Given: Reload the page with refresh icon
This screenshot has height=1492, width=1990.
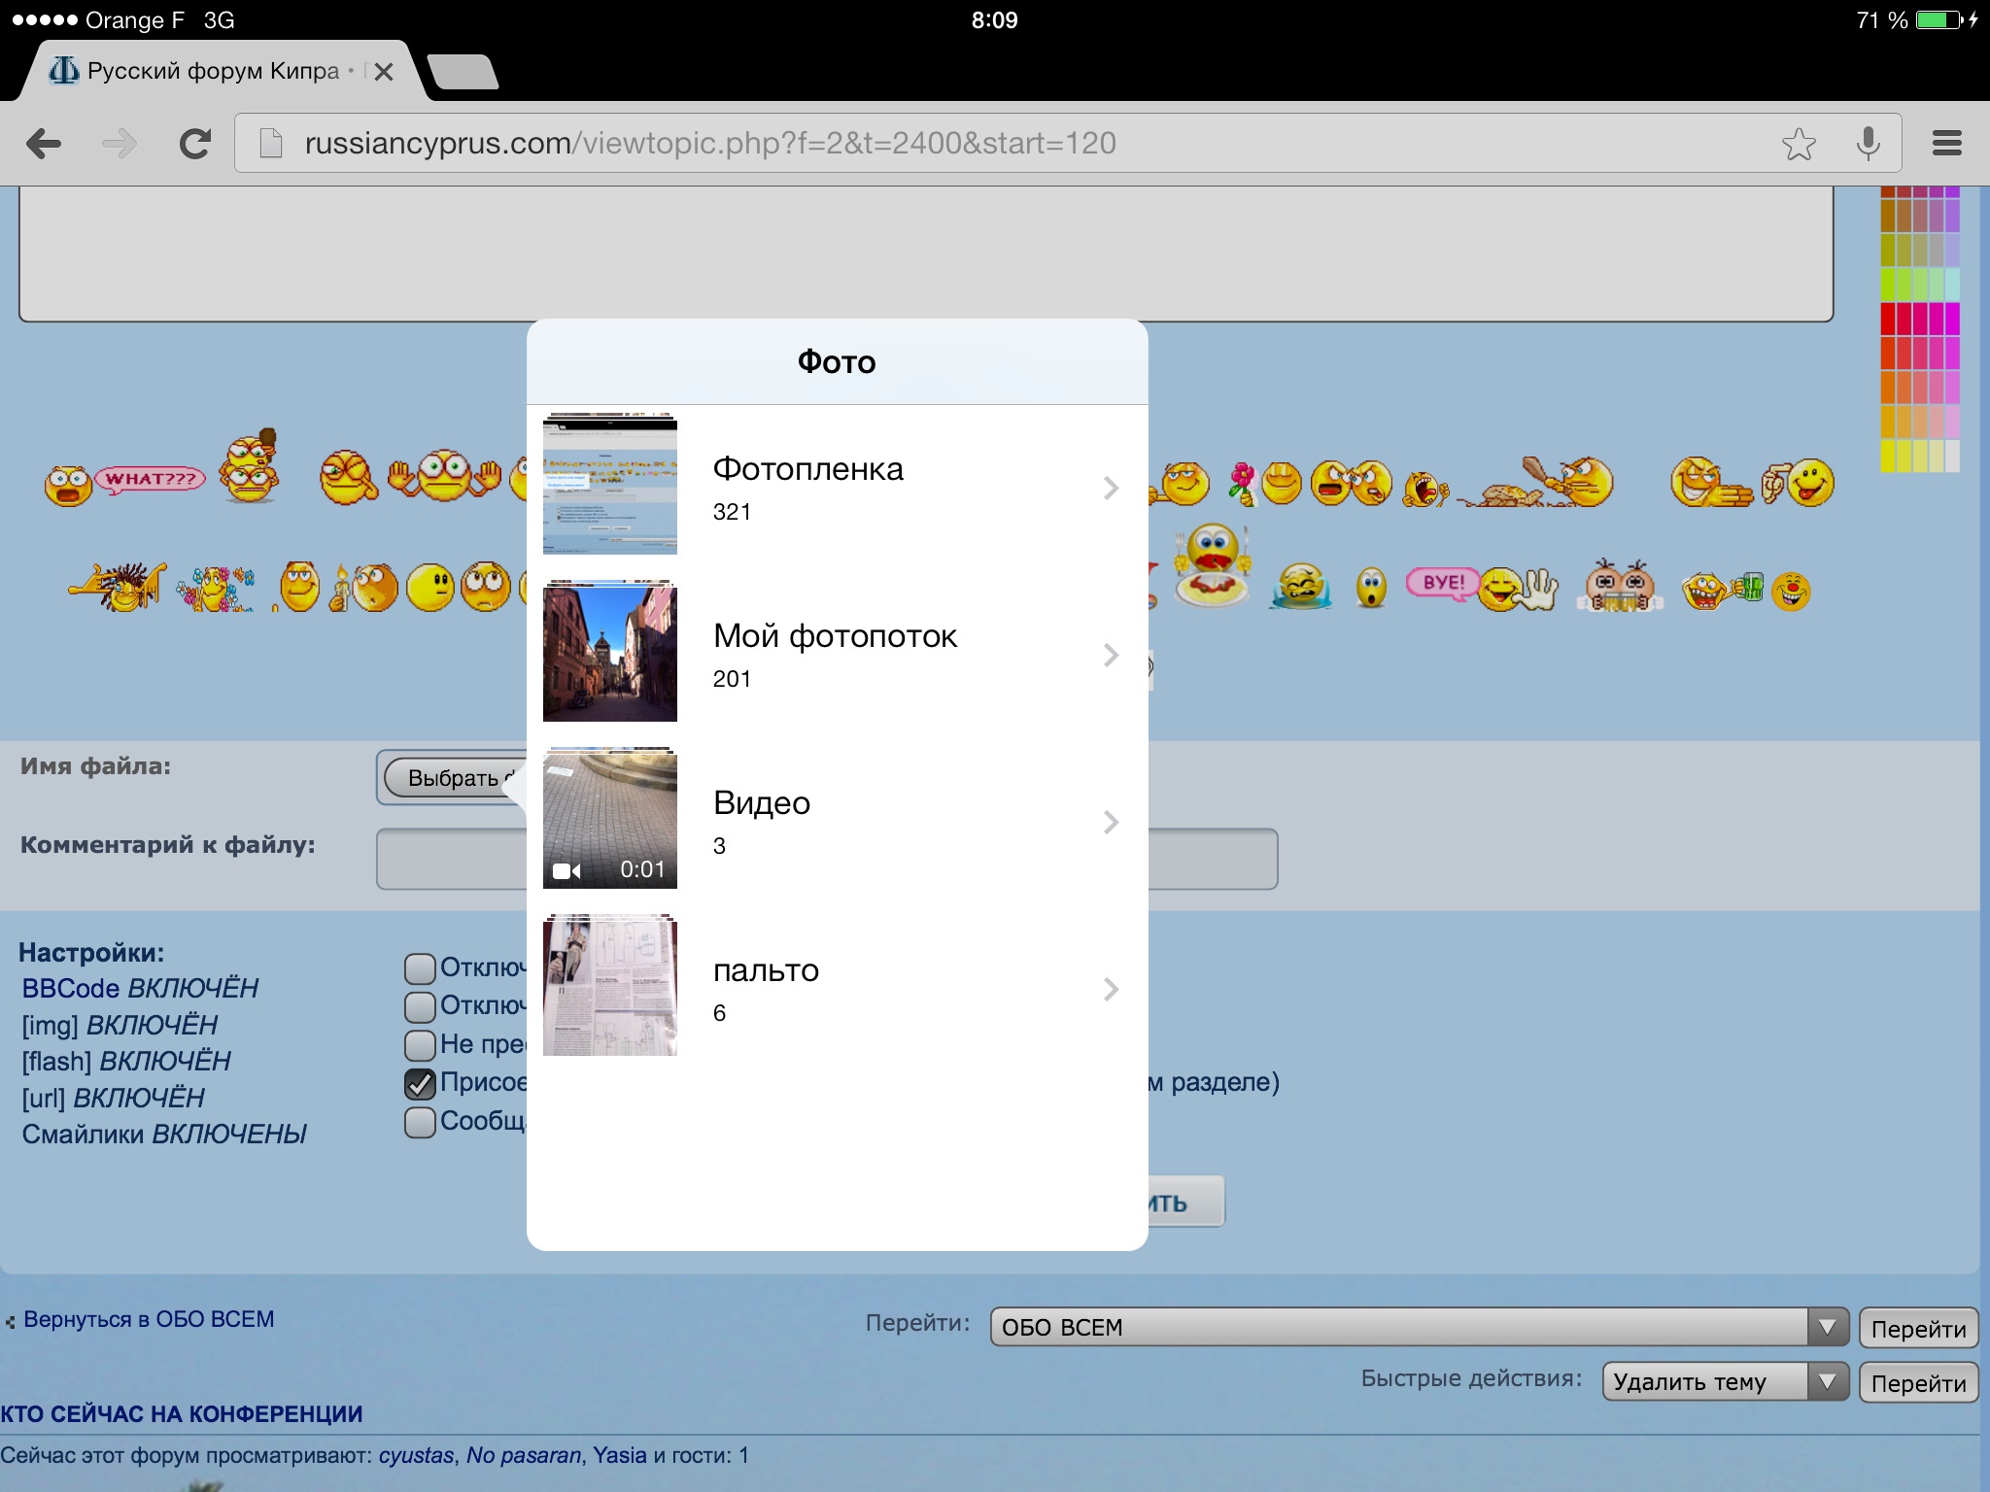Looking at the screenshot, I should (195, 144).
